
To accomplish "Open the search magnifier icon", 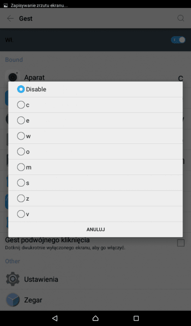I will pos(180,18).
